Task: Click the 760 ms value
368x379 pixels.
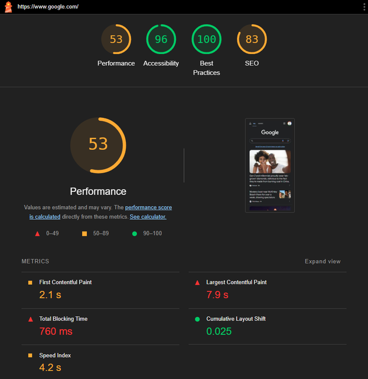Action: tap(56, 331)
